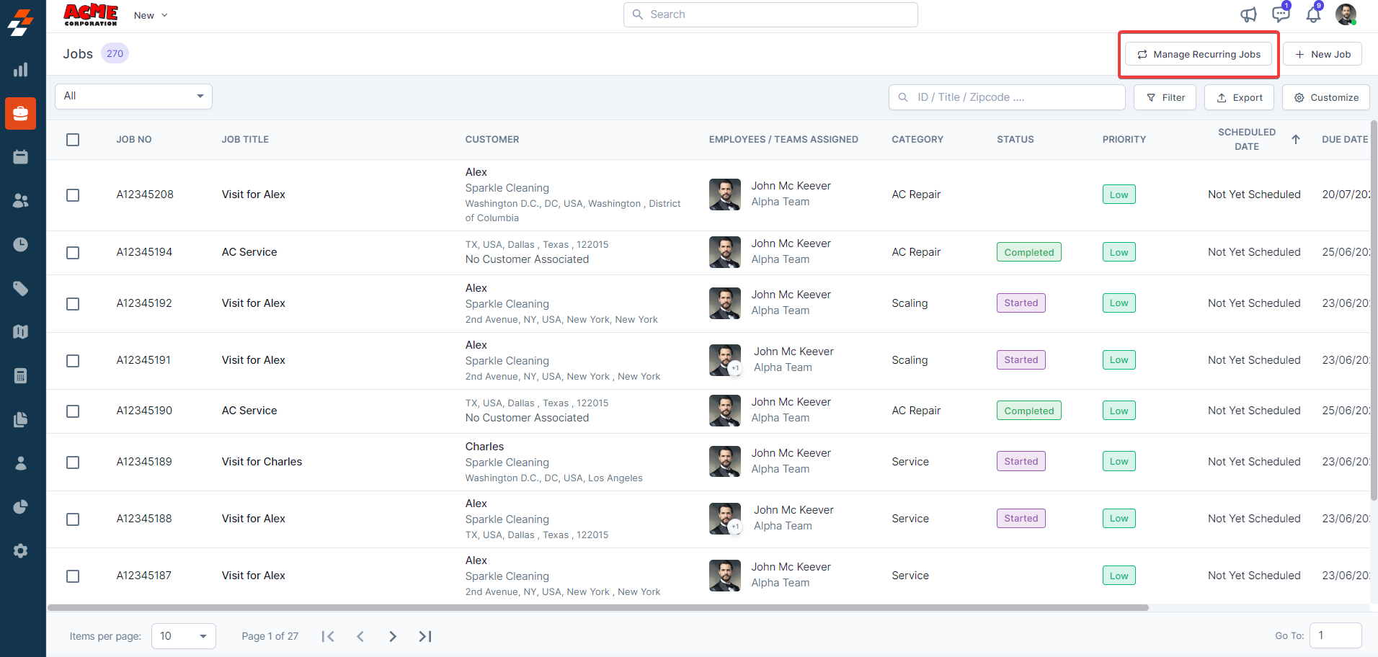Open settings gear in left sidebar
Image resolution: width=1378 pixels, height=657 pixels.
[21, 551]
